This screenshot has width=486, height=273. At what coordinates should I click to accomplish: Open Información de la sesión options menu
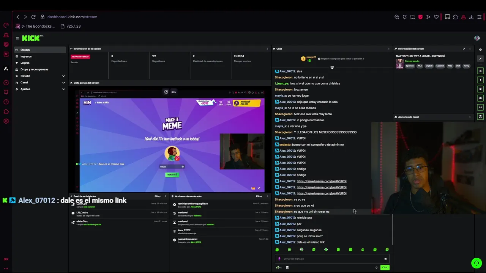[267, 49]
